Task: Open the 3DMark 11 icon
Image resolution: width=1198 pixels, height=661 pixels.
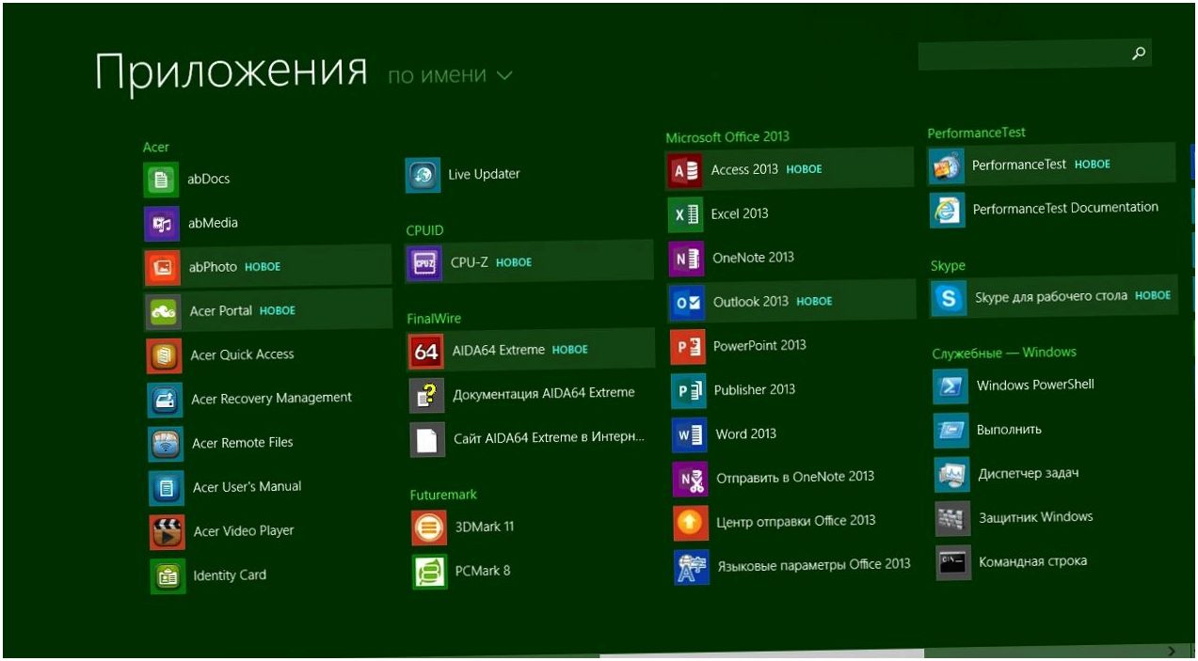Action: click(429, 527)
